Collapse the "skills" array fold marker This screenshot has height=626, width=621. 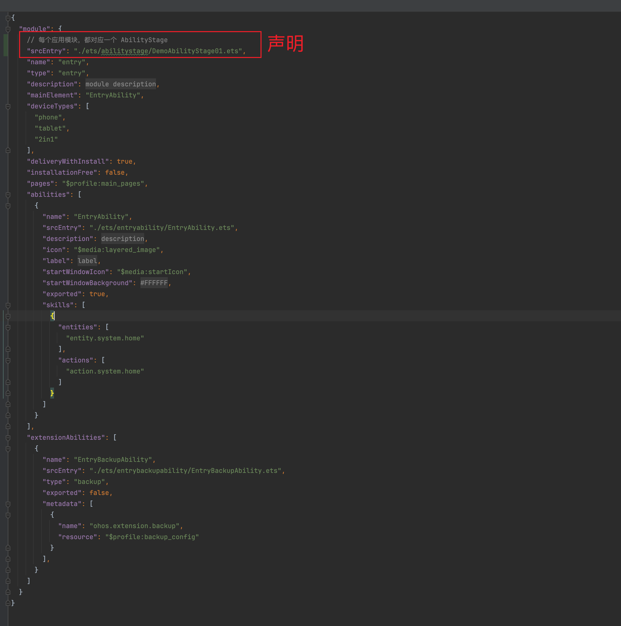click(8, 305)
